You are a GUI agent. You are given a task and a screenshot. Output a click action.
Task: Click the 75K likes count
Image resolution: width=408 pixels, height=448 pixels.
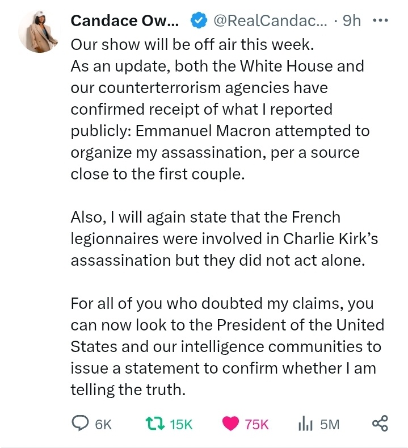coord(256,424)
